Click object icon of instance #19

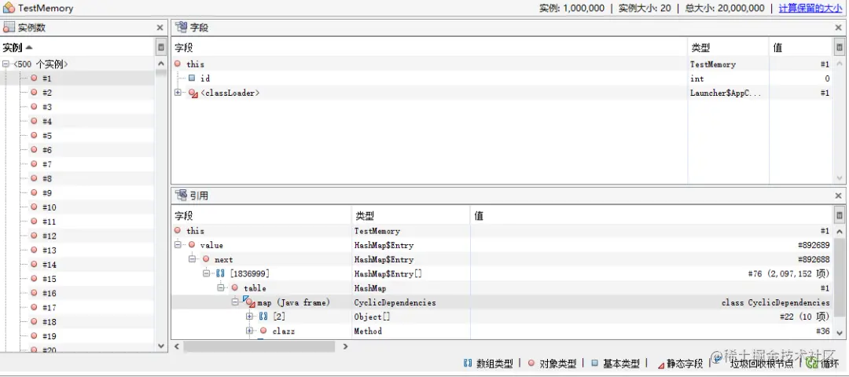(x=34, y=336)
